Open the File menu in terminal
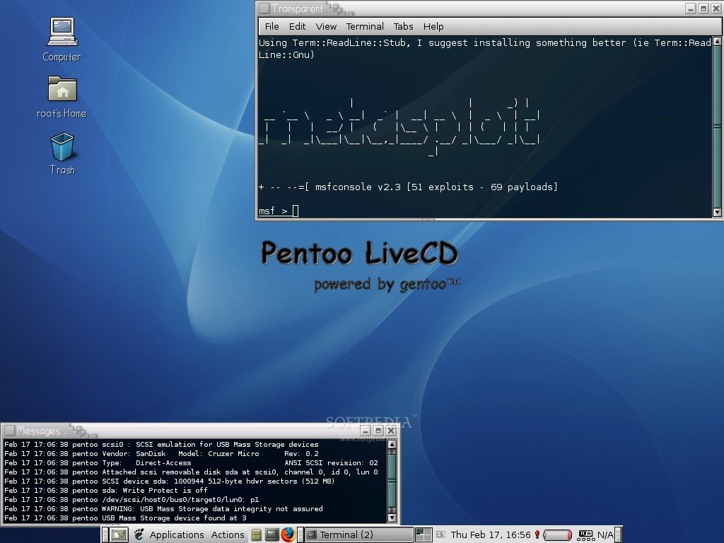Viewport: 724px width, 543px height. coord(271,26)
